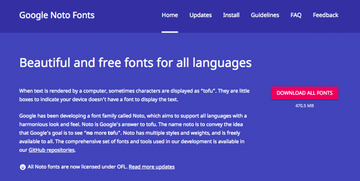360x181 pixels.
Task: Open the Install navigation item
Action: point(231,15)
